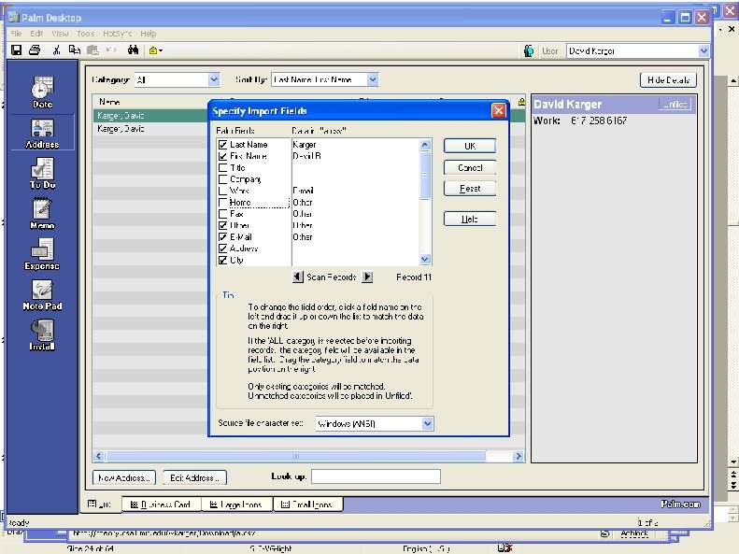Click the Save toolbar icon
Image resolution: width=739 pixels, height=554 pixels.
tap(17, 50)
